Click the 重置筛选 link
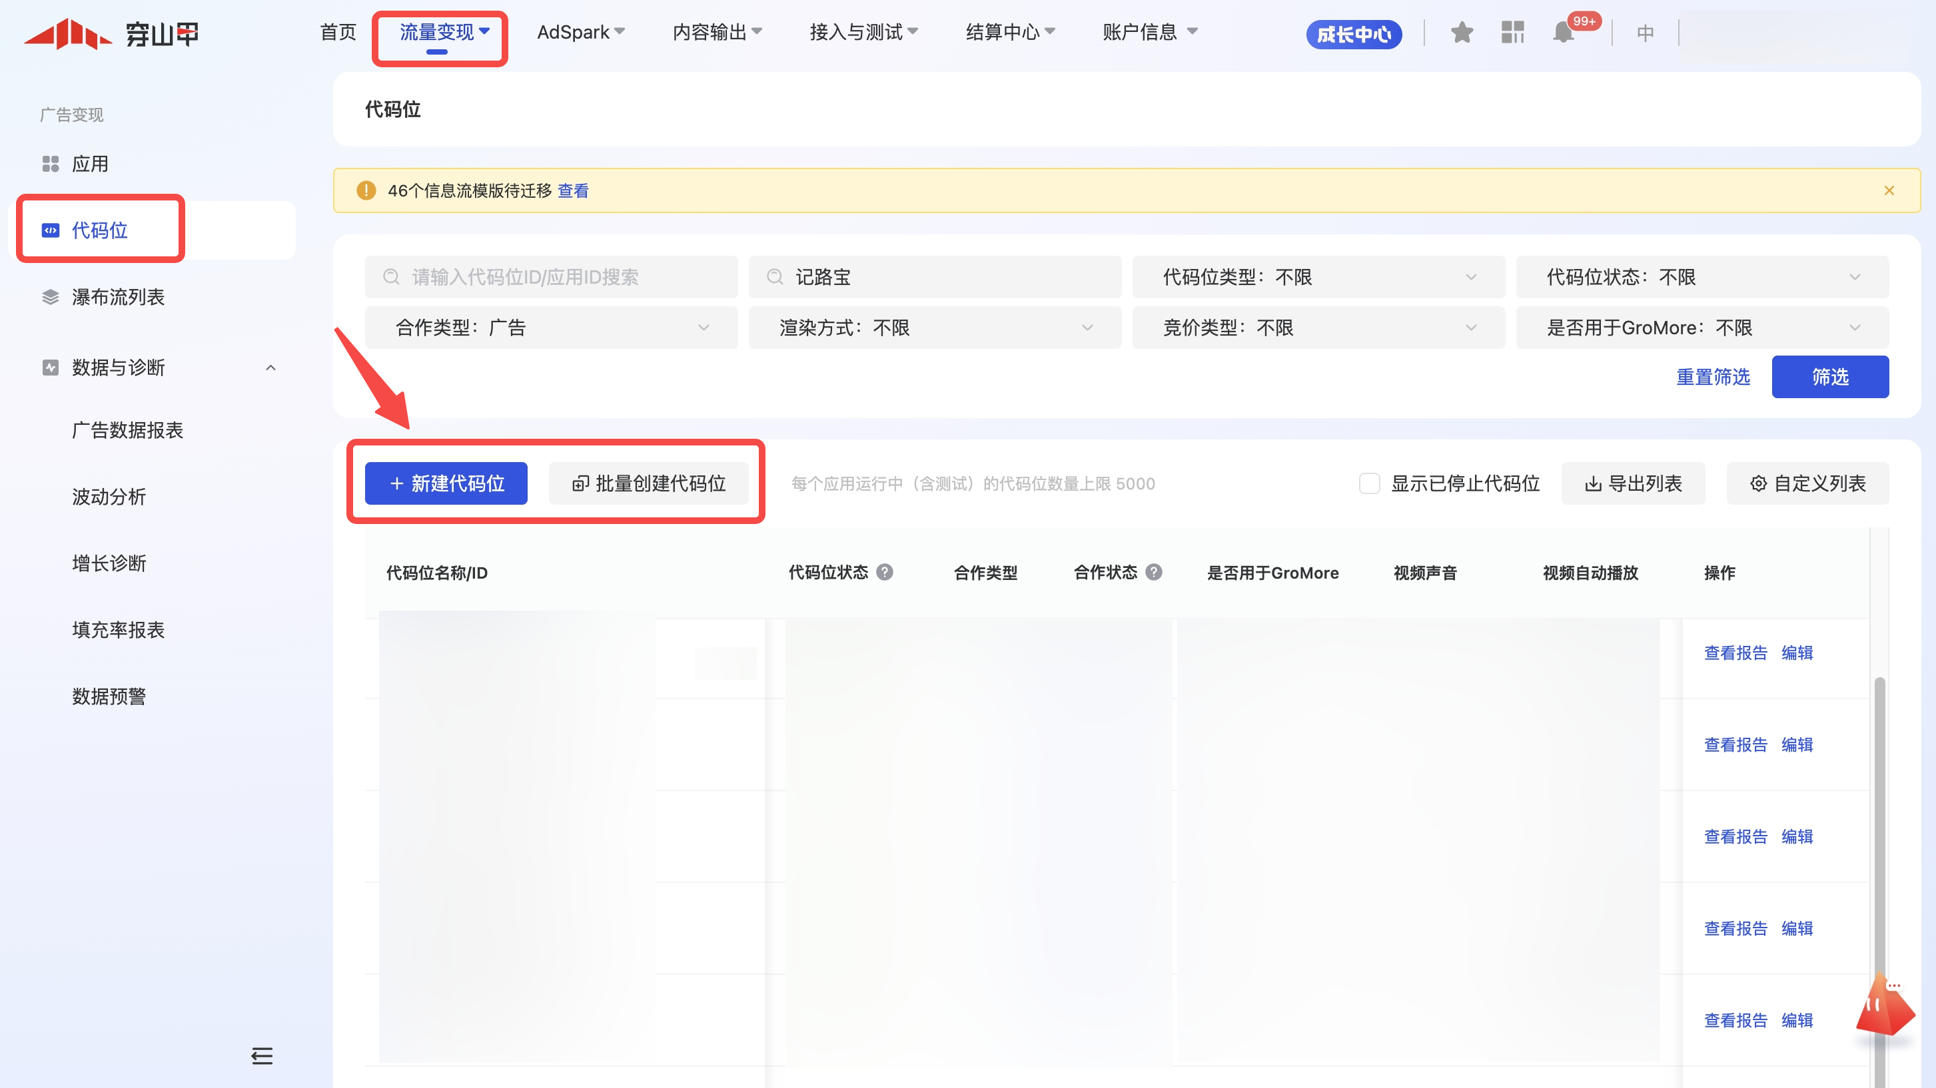The width and height of the screenshot is (1936, 1088). (1713, 376)
